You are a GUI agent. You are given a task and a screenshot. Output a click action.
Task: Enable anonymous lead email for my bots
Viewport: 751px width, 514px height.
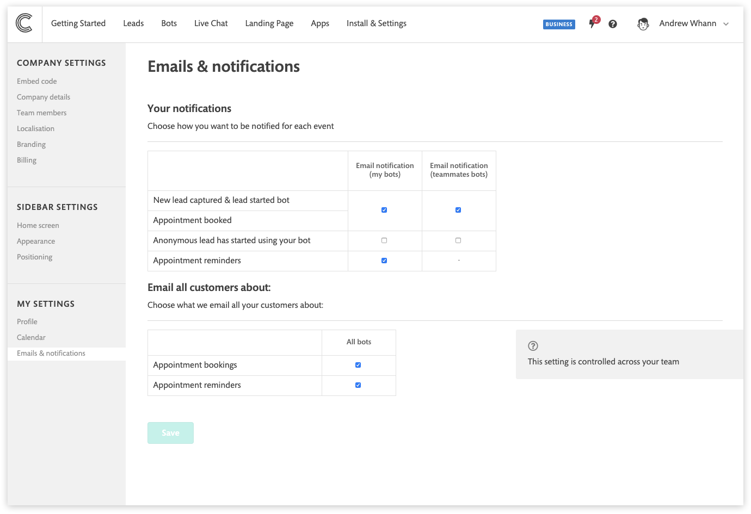(384, 240)
